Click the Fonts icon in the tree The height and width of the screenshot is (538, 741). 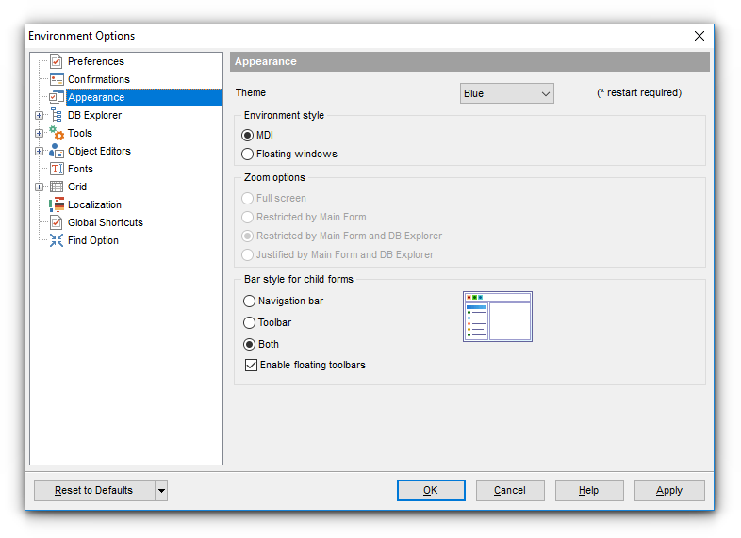[56, 169]
